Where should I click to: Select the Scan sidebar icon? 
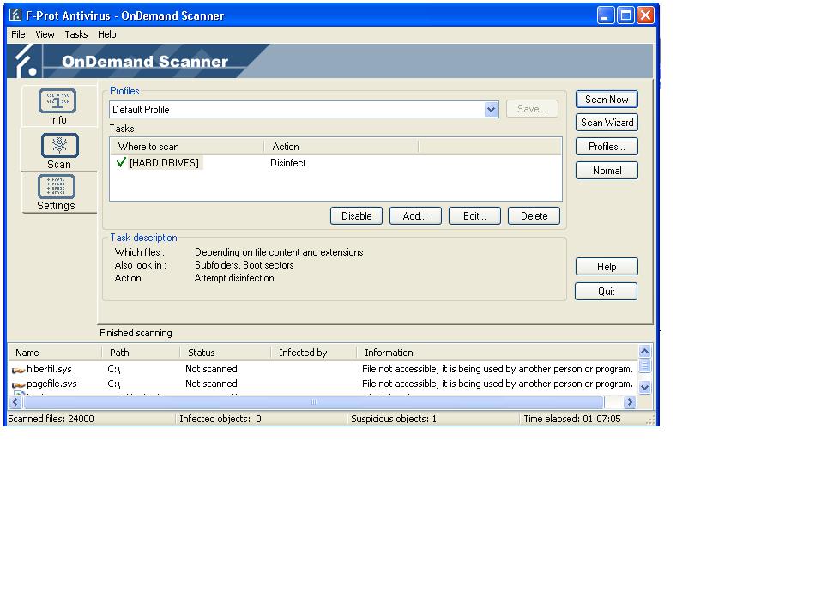(x=60, y=145)
